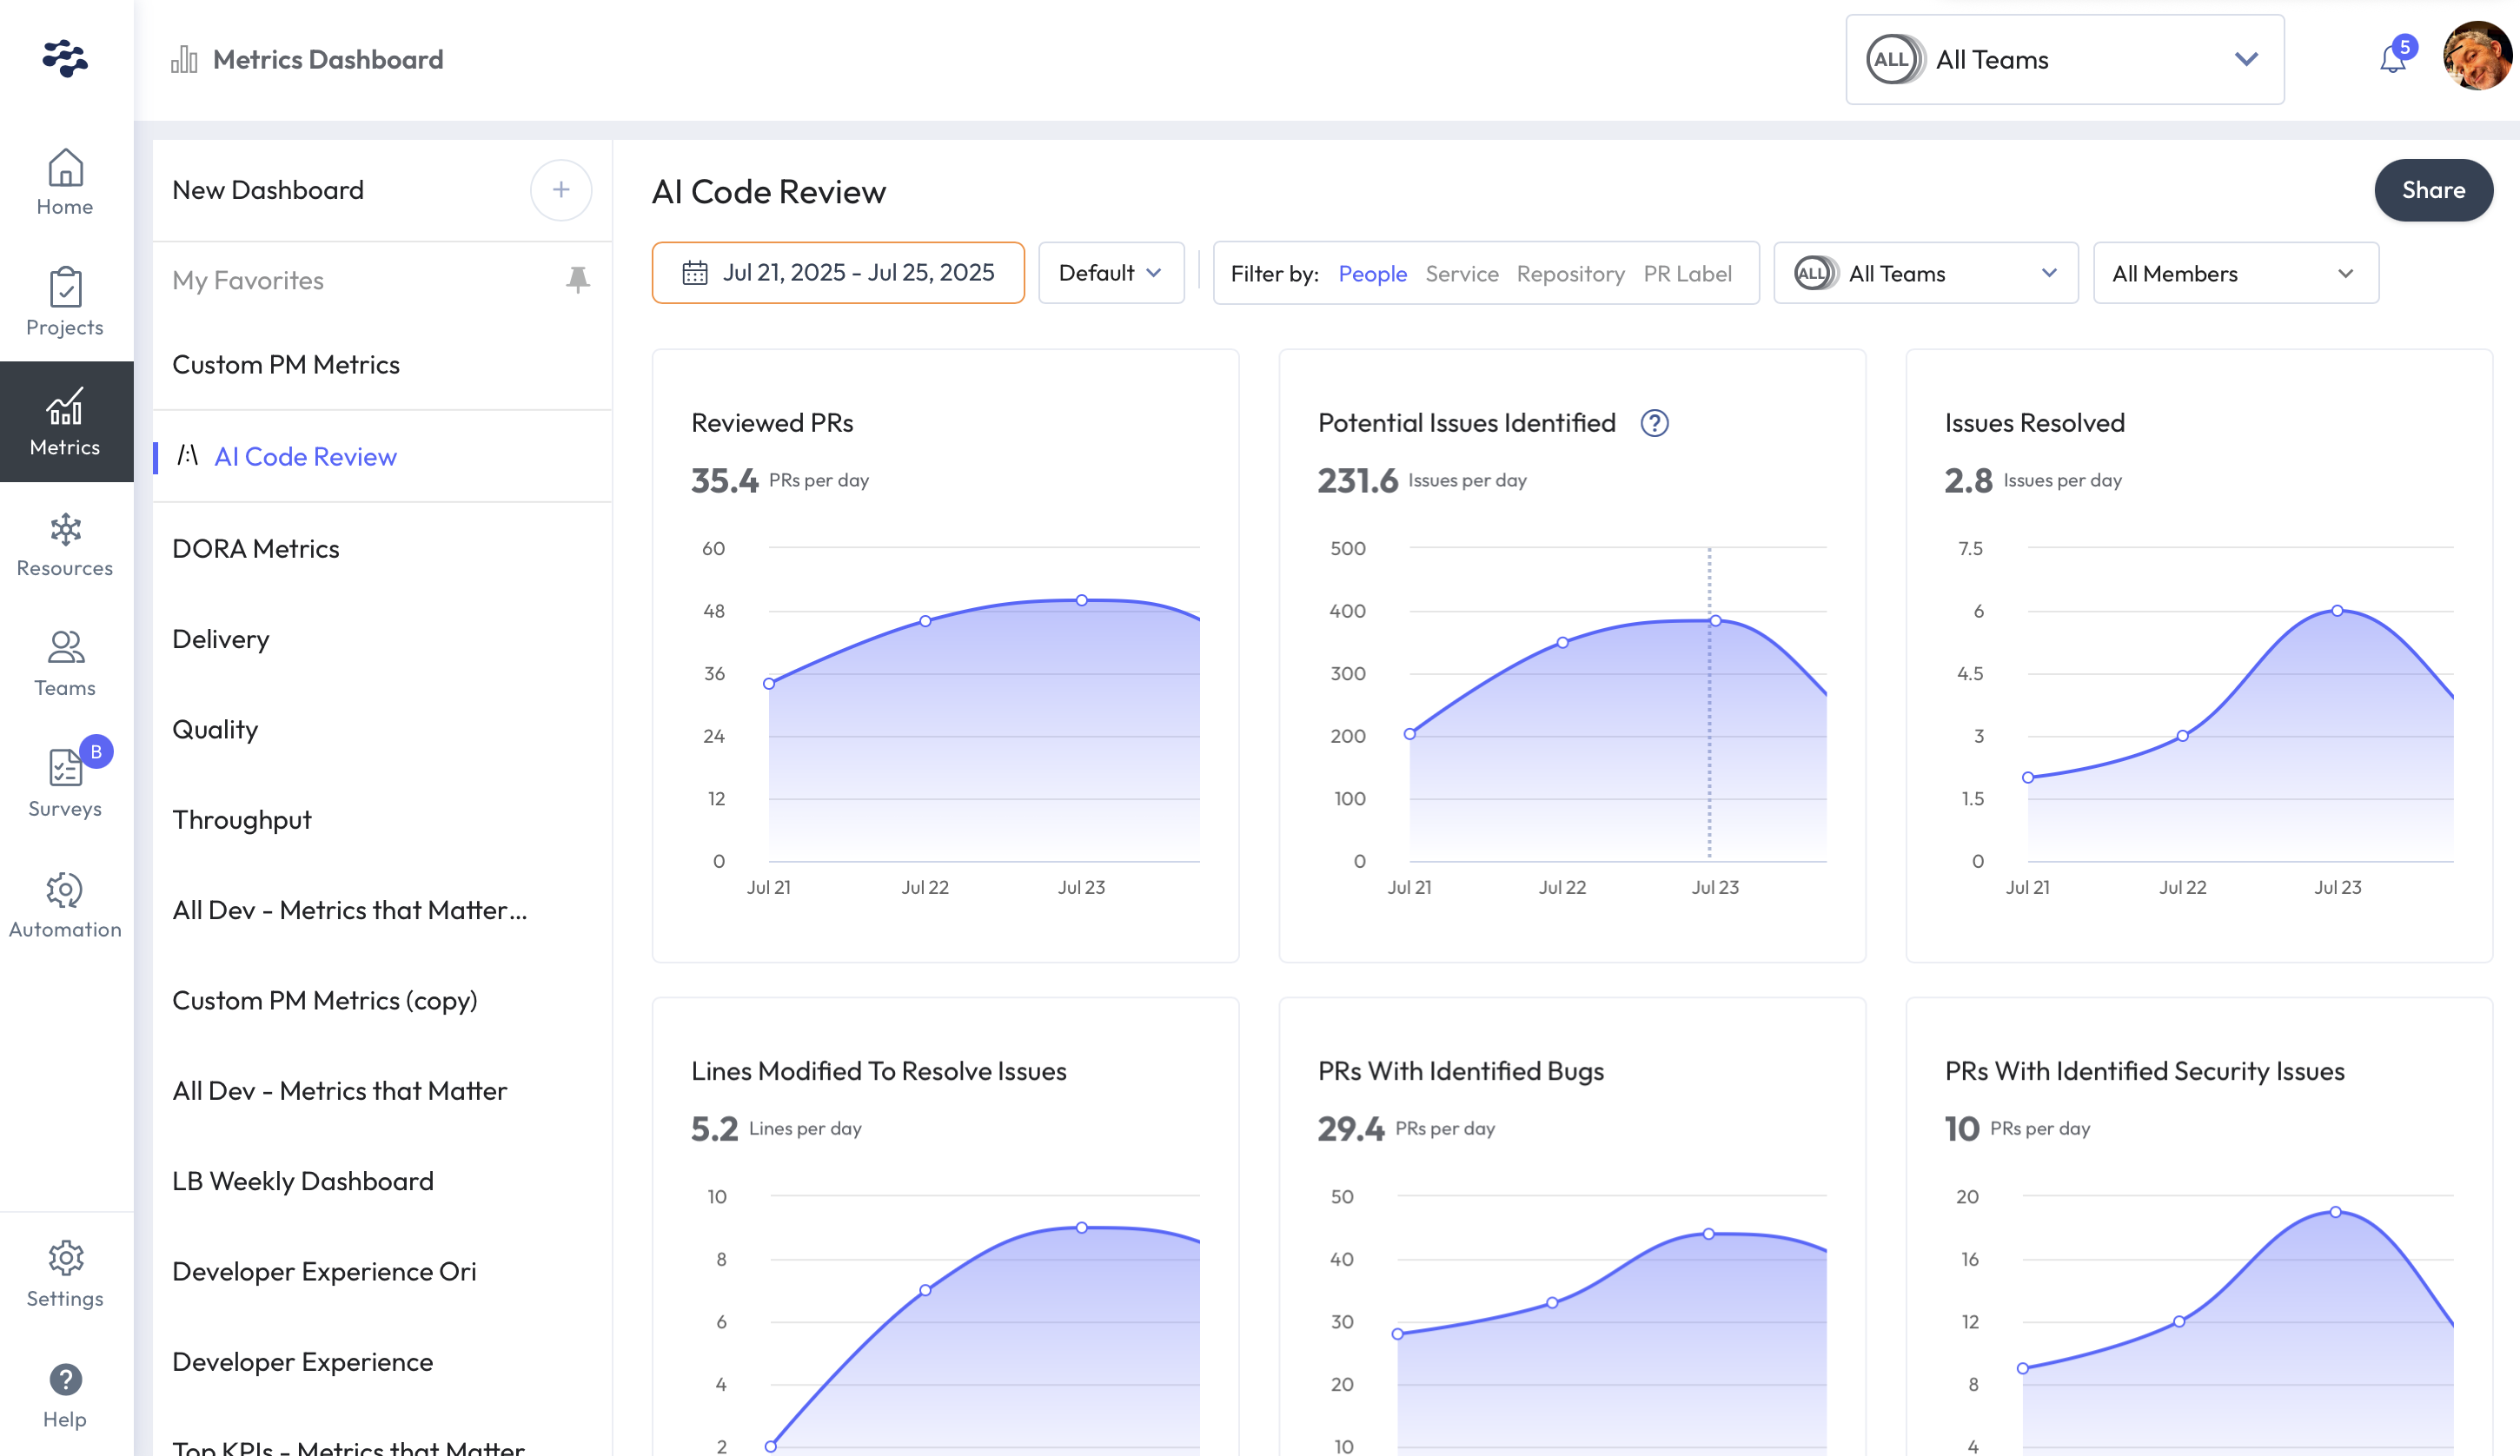Click the 5.2 Lines per day value

tap(776, 1128)
